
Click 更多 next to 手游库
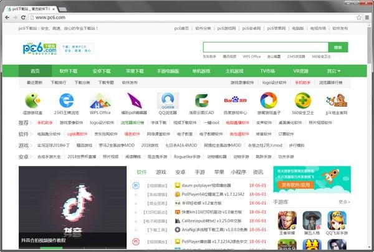345,202
